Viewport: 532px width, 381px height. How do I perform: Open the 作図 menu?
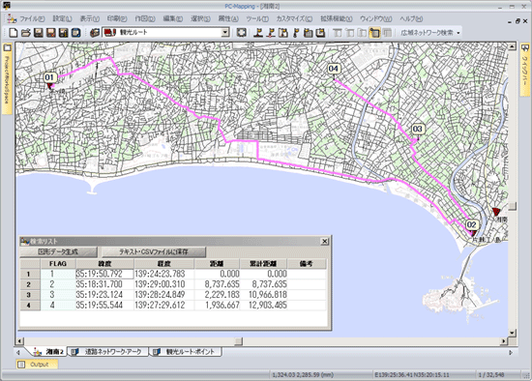tap(145, 18)
